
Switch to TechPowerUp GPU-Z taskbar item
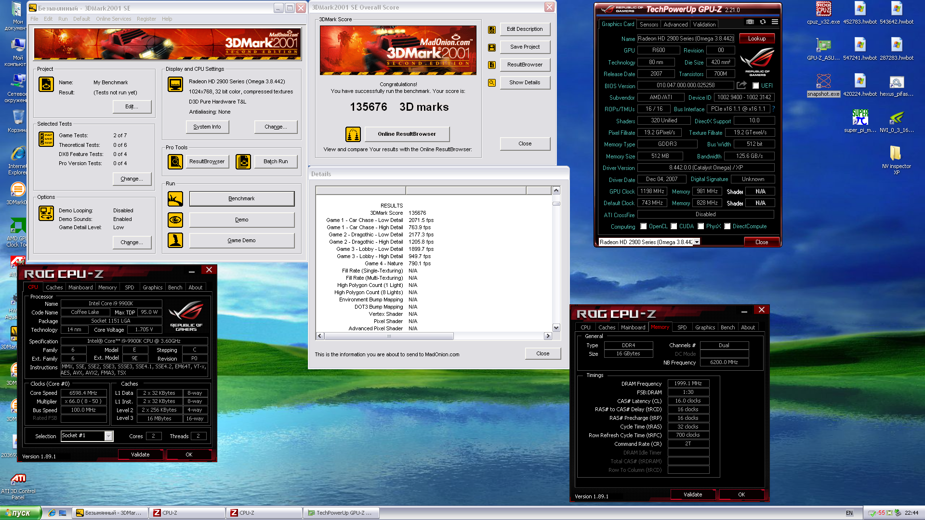click(x=341, y=513)
